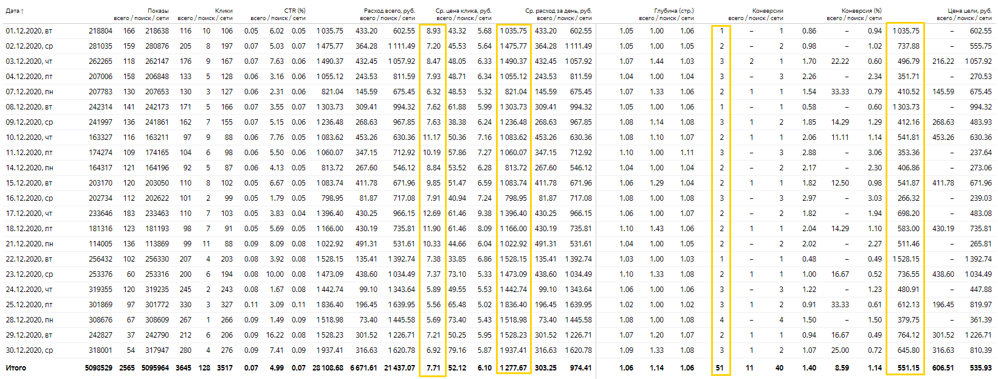Select the 17.12.2020, чт date row
This screenshot has width=998, height=379.
point(30,213)
